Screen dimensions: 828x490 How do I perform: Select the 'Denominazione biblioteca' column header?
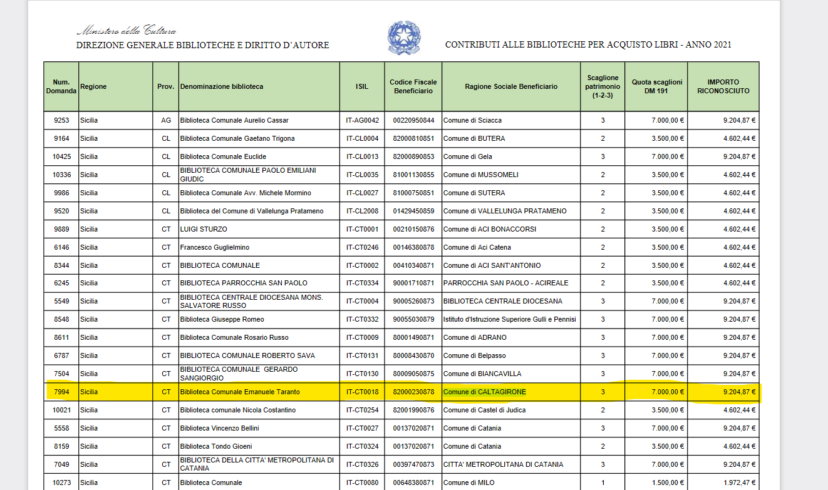(x=222, y=86)
